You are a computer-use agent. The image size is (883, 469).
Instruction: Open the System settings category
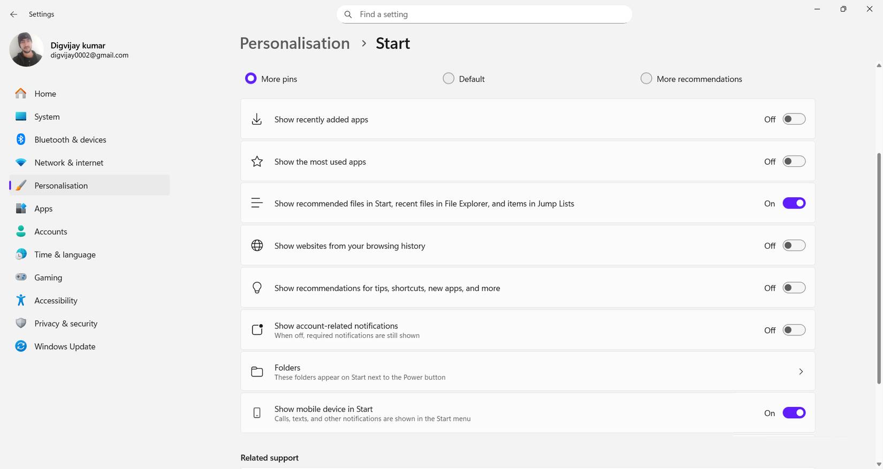47,117
